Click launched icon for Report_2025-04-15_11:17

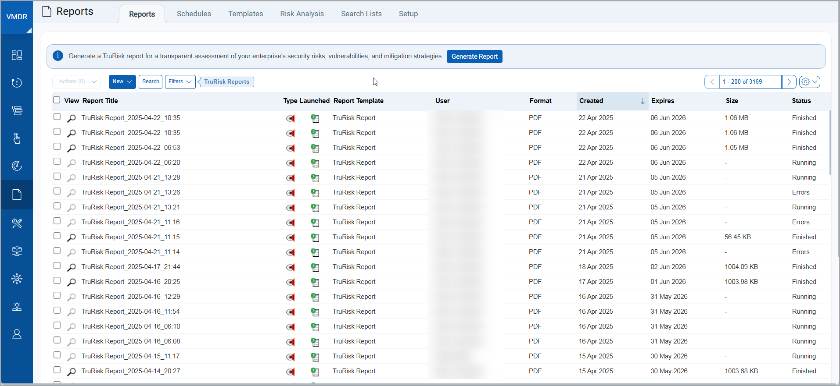point(315,357)
